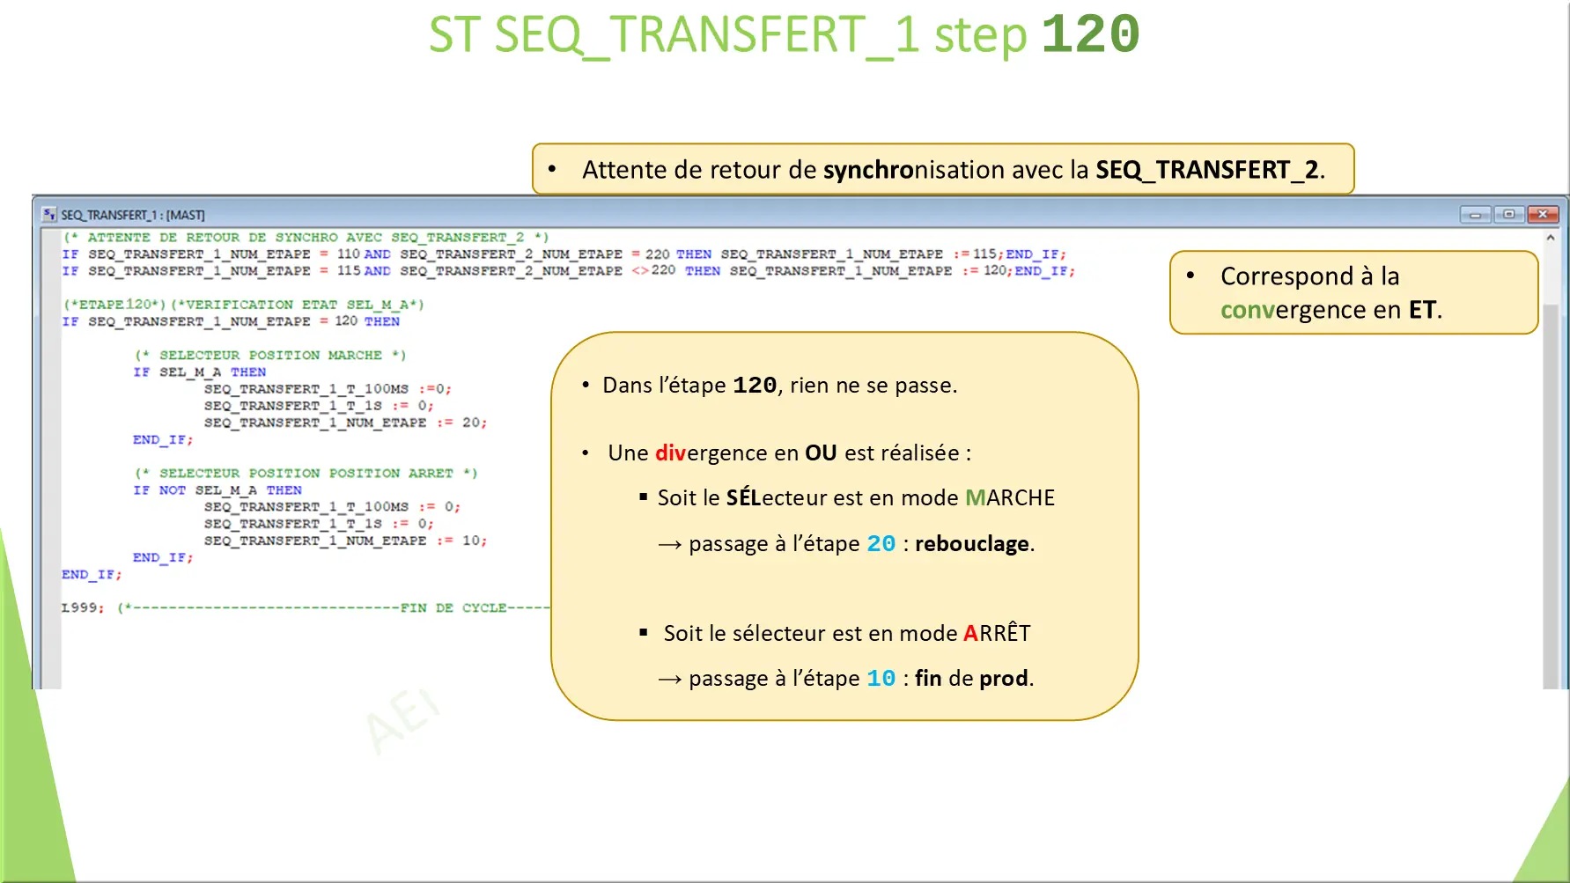Click the line IF NOT SEL_M_A THEN
The height and width of the screenshot is (883, 1570).
click(217, 489)
